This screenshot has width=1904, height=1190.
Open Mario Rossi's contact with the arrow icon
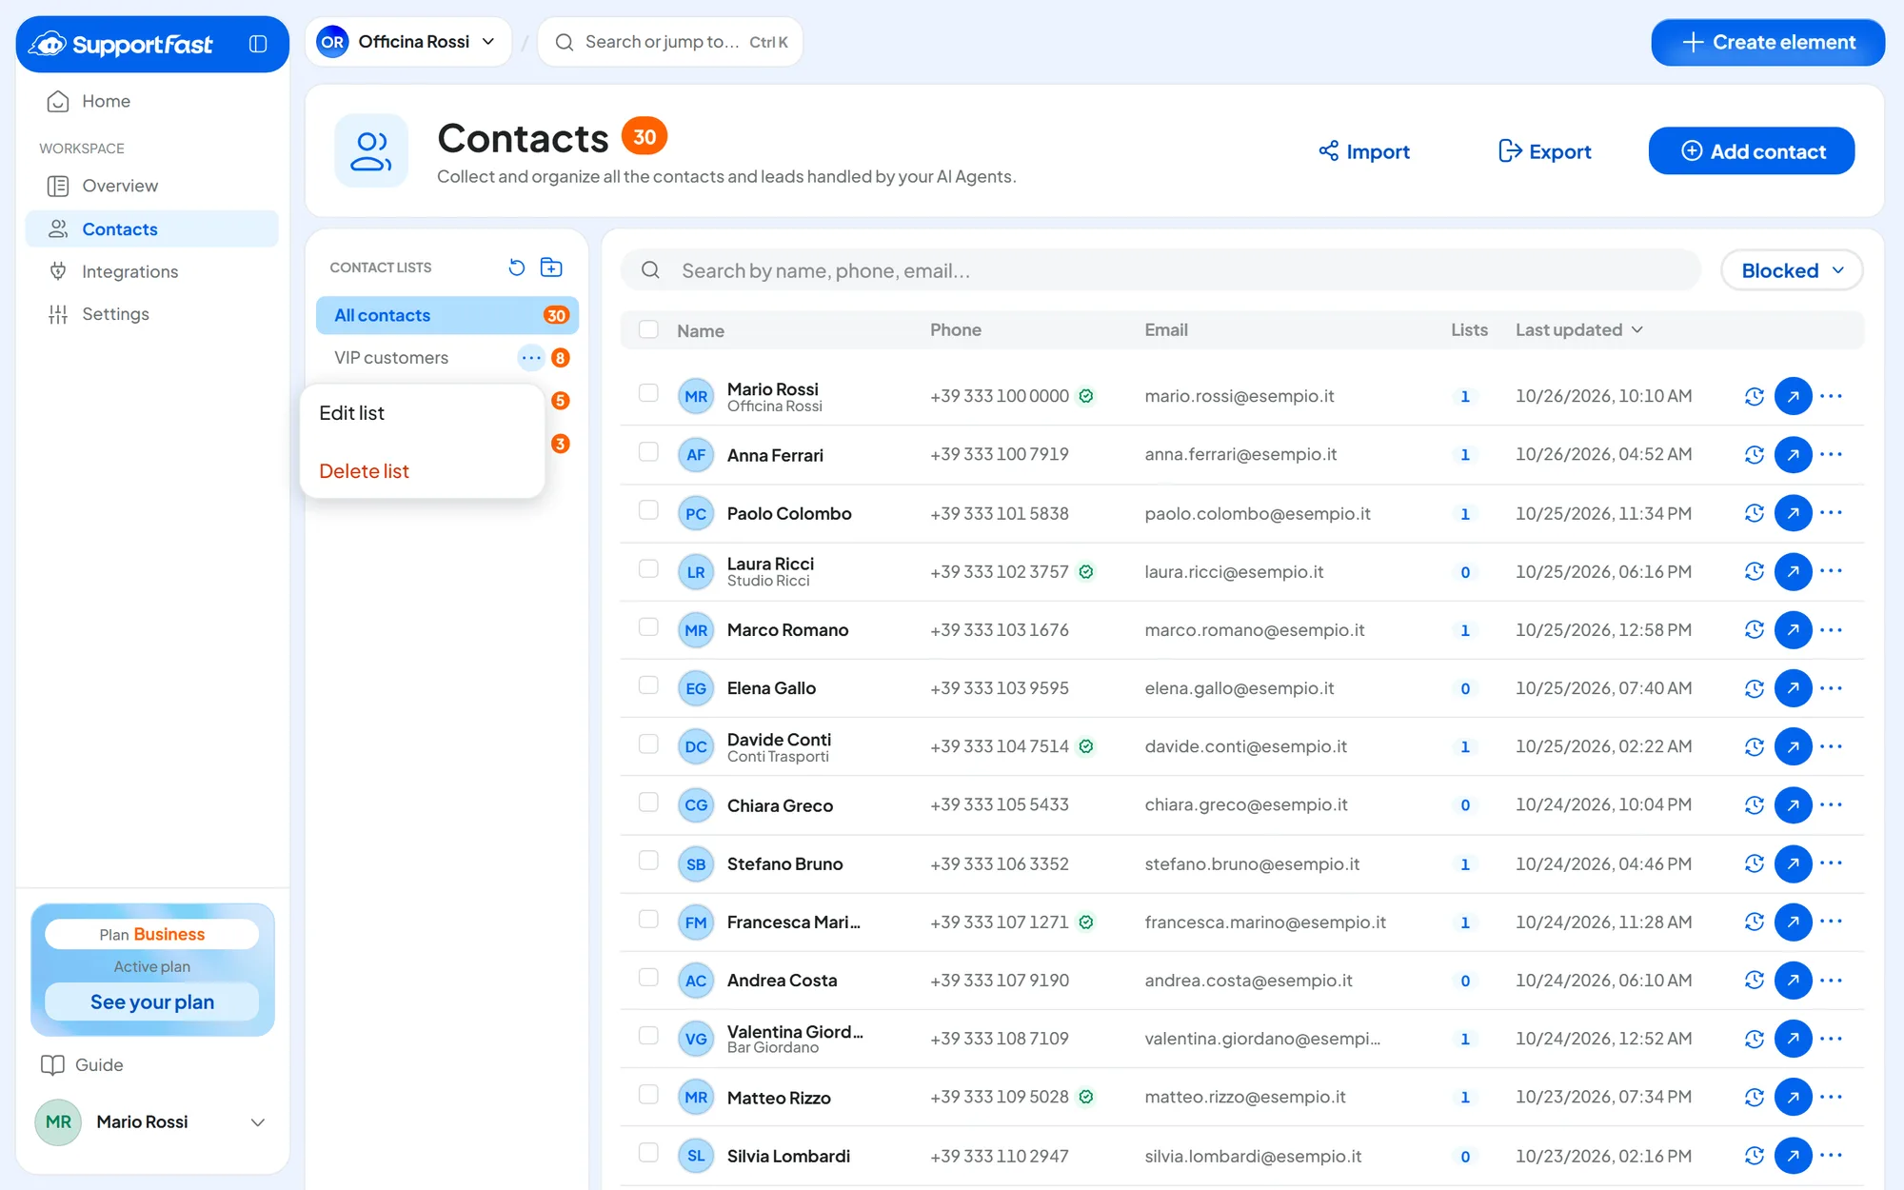point(1793,396)
